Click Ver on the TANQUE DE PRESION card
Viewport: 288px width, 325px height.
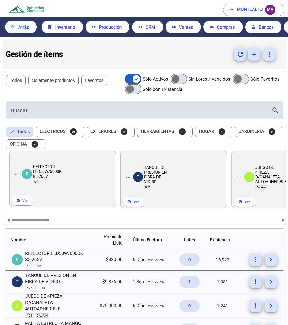(x=134, y=202)
